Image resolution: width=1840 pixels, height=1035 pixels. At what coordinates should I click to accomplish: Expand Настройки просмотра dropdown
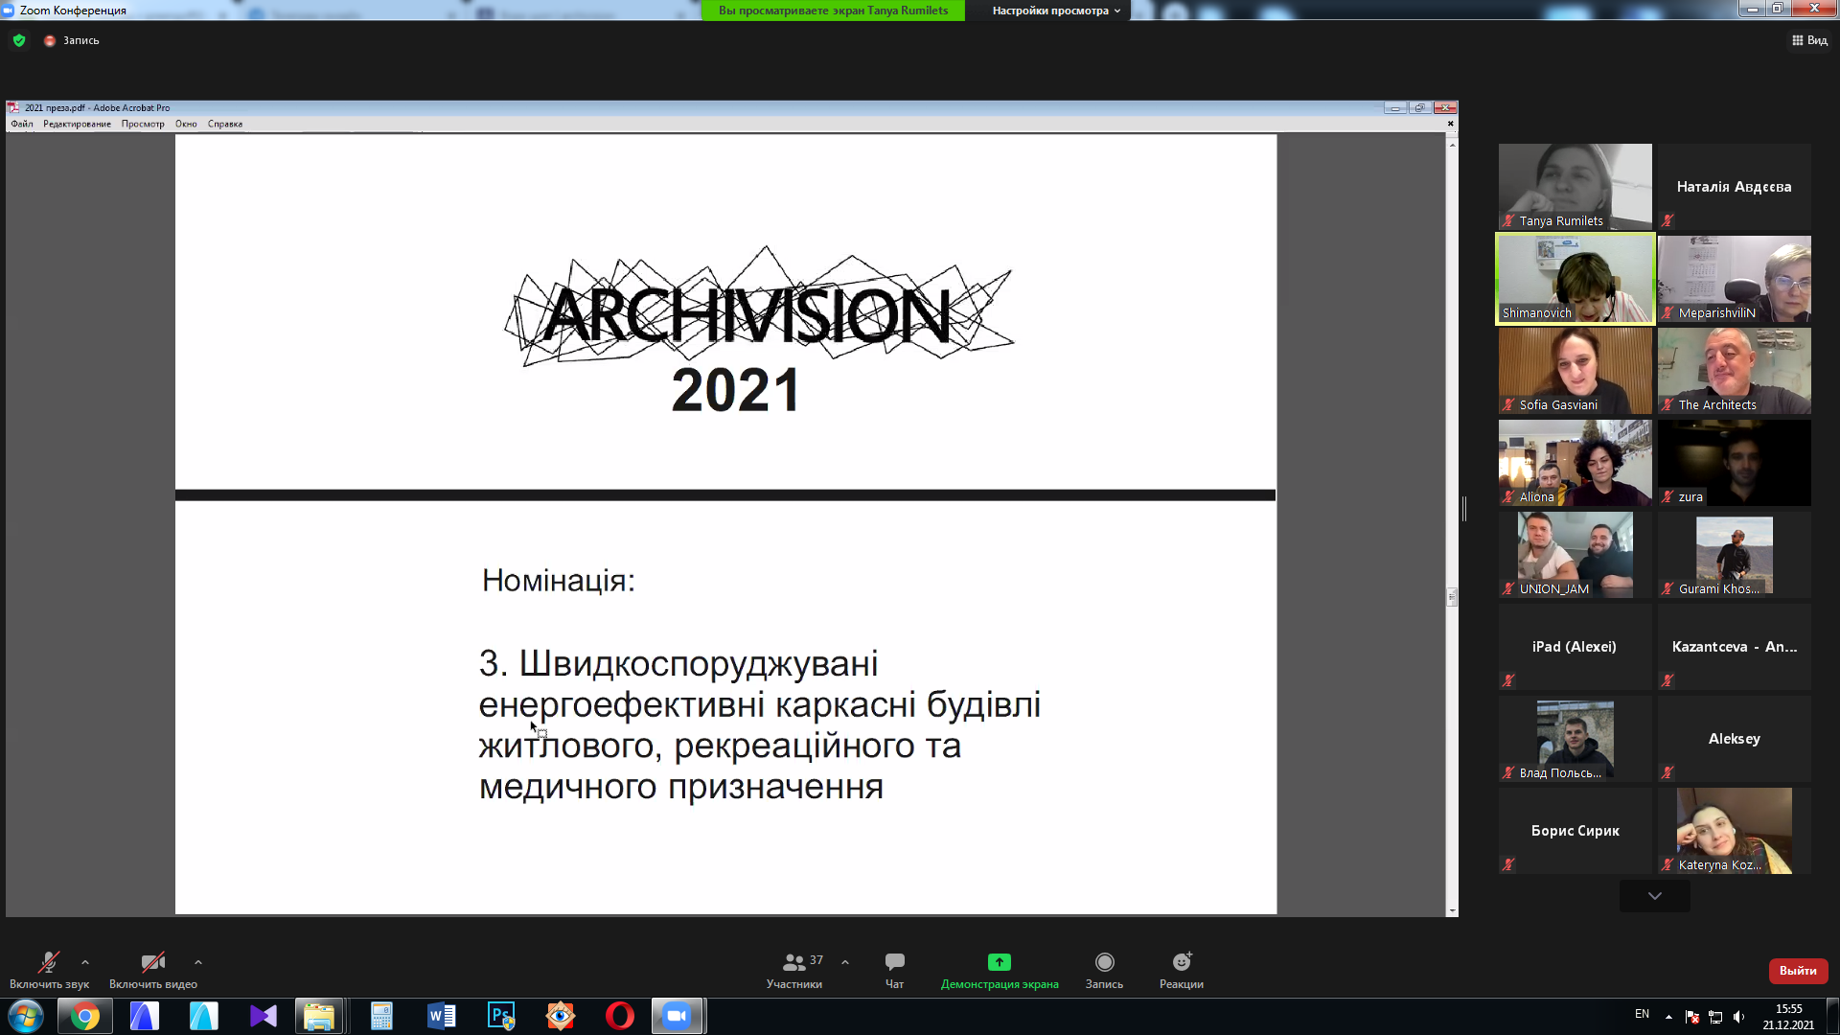click(x=1056, y=11)
